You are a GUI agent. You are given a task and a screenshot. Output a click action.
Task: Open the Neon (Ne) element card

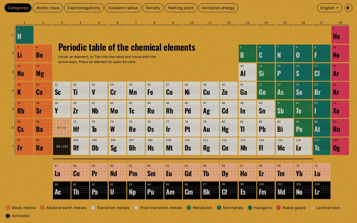(340, 53)
